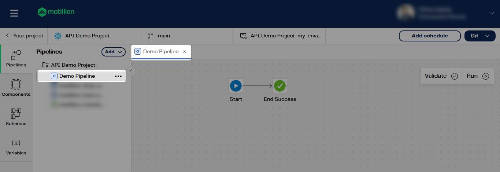The height and width of the screenshot is (172, 500).
Task: Open the Variables sidebar panel
Action: (x=16, y=147)
